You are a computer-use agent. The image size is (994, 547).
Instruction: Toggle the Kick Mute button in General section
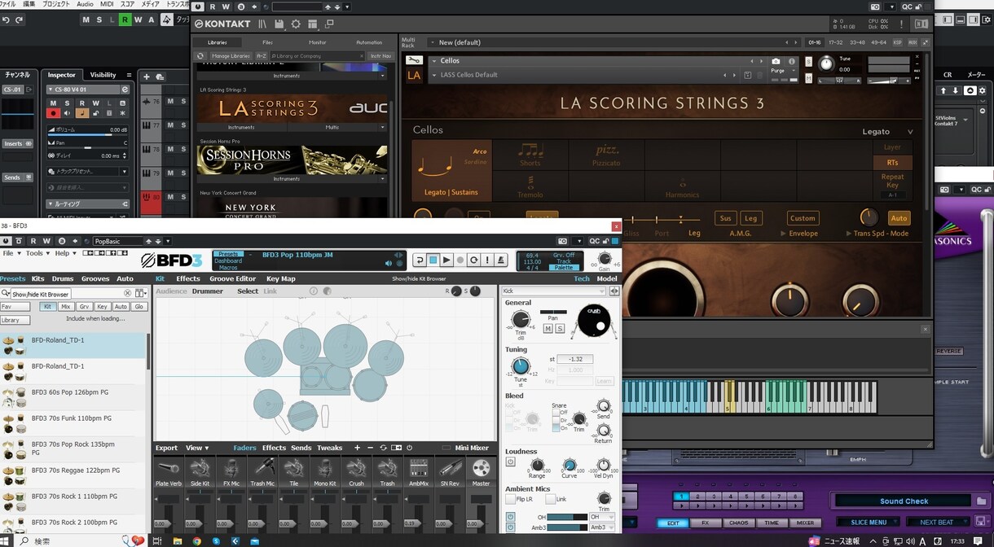point(548,328)
